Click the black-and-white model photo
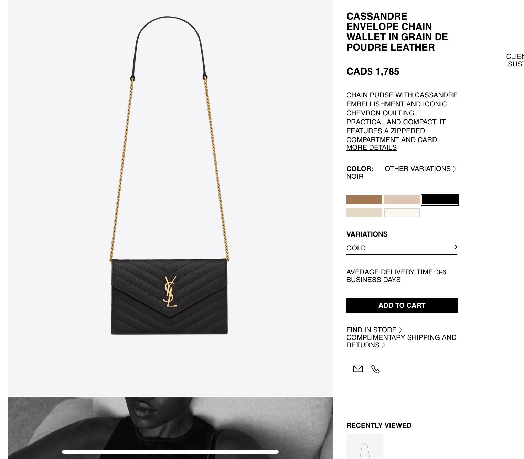The width and height of the screenshot is (524, 459). coord(170,428)
